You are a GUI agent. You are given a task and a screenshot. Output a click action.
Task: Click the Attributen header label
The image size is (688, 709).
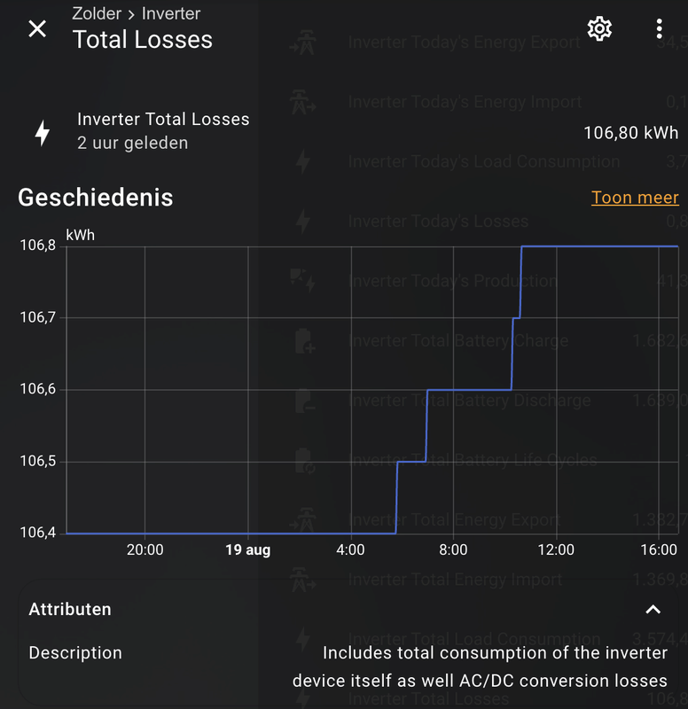(x=70, y=609)
